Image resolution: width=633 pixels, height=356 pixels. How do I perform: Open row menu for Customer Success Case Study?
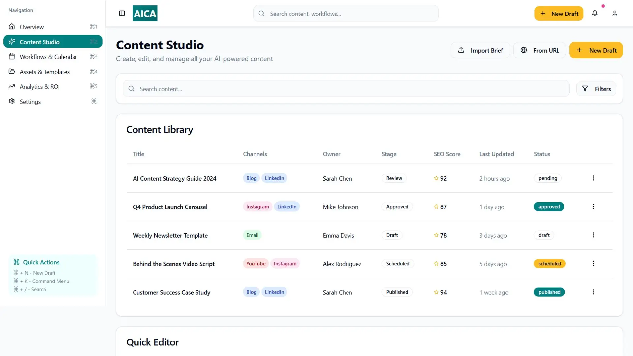coord(593,292)
